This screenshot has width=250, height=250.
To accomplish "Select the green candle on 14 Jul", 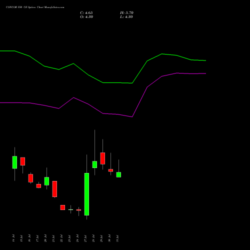I will 14,162.
